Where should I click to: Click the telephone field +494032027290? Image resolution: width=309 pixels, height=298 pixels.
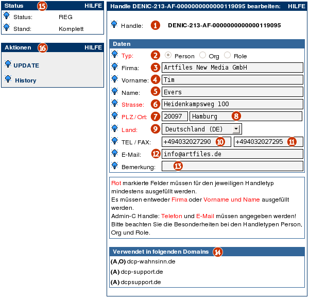click(196, 142)
